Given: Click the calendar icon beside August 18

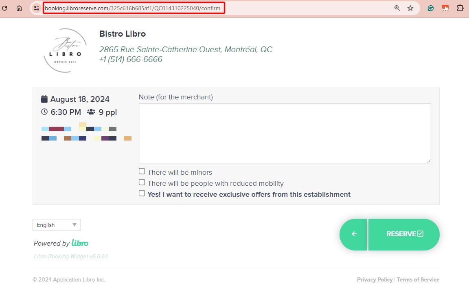Looking at the screenshot, I should tap(44, 99).
